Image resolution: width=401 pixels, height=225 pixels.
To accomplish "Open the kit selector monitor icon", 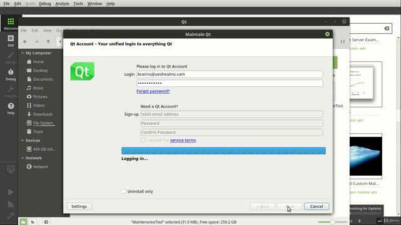I will (11, 169).
